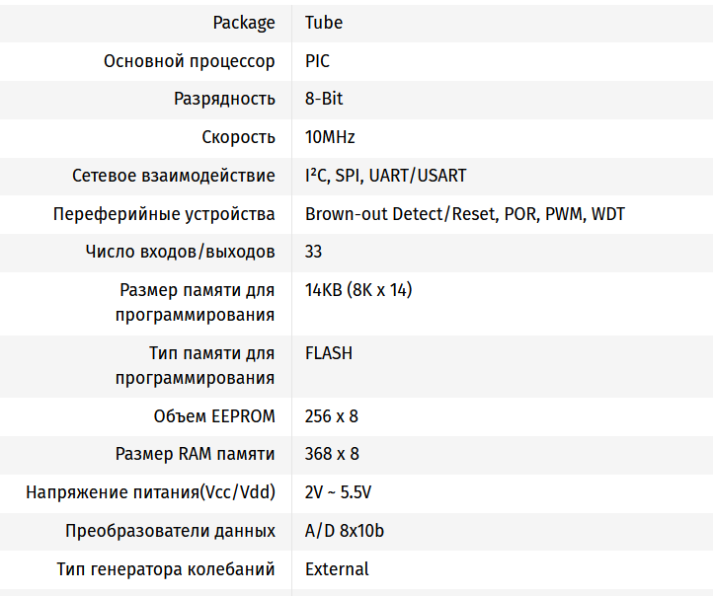Screen dimensions: 713x596
Task: Click the "Сетевое взаимодействие" label
Action: [x=174, y=176]
